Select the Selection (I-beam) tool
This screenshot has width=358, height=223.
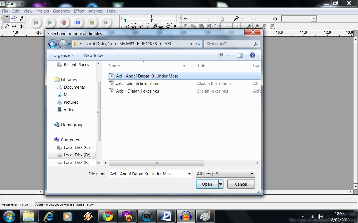click(x=6, y=19)
